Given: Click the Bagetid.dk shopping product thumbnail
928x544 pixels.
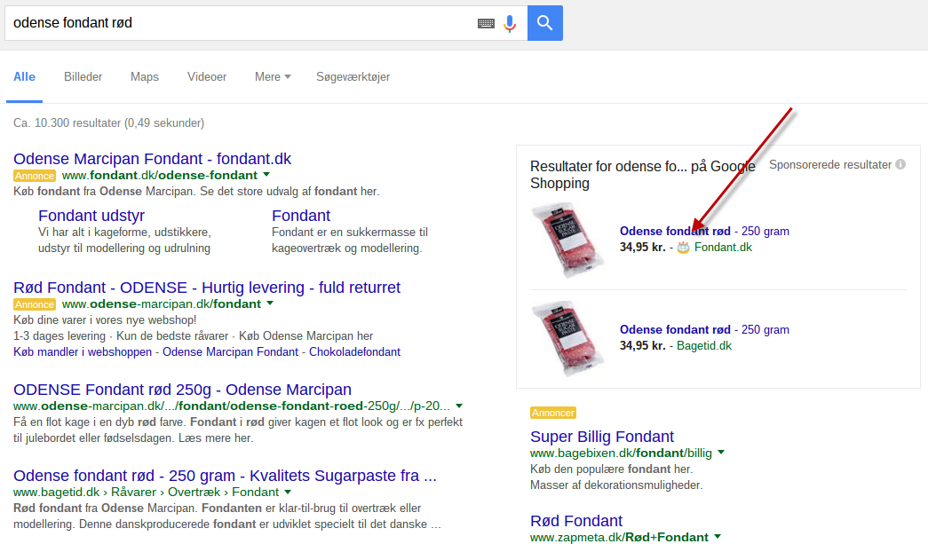Looking at the screenshot, I should 567,338.
